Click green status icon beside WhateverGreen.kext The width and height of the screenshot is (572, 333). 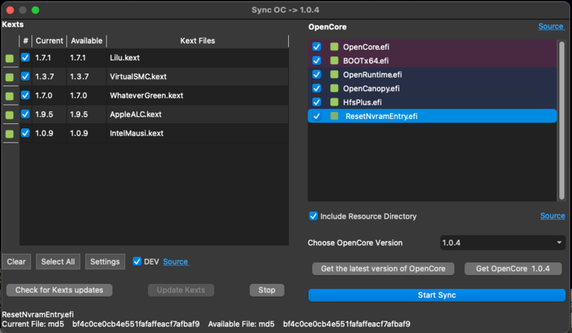click(9, 96)
